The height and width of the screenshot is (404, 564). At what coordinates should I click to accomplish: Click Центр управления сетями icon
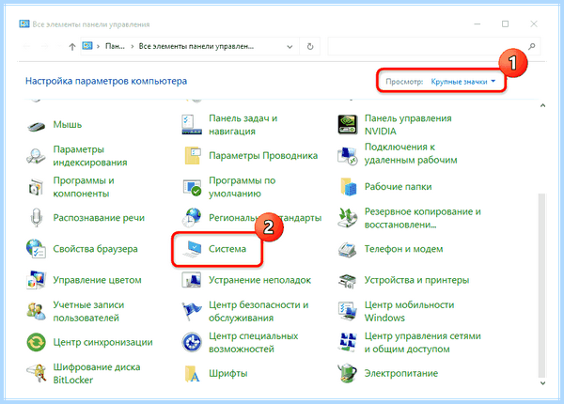[x=348, y=342]
